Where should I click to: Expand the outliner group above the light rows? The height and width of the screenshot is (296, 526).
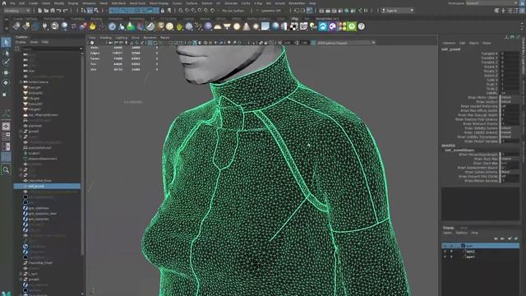click(x=21, y=82)
